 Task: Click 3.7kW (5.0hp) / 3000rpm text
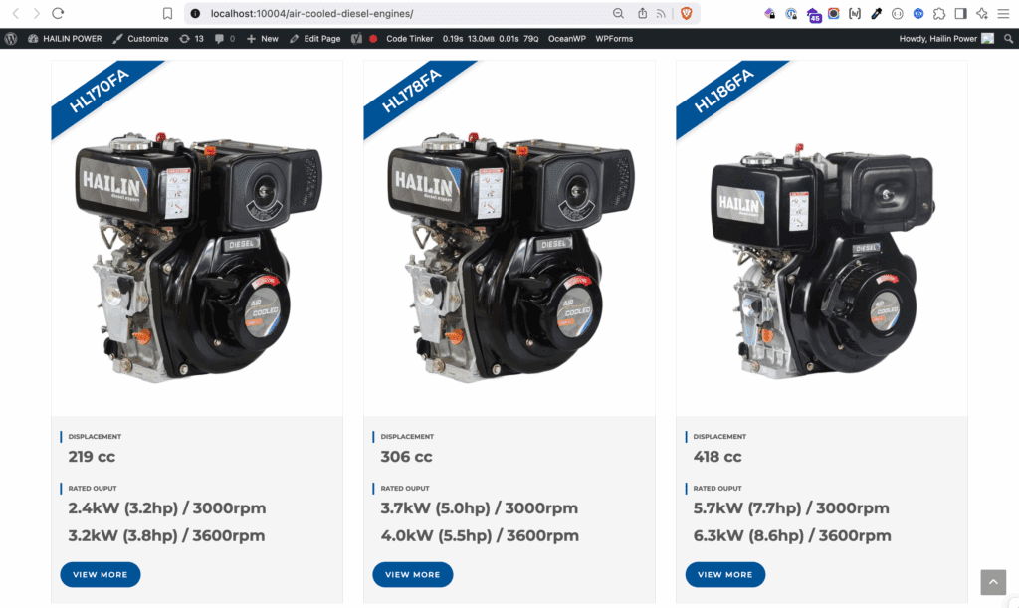(x=480, y=507)
